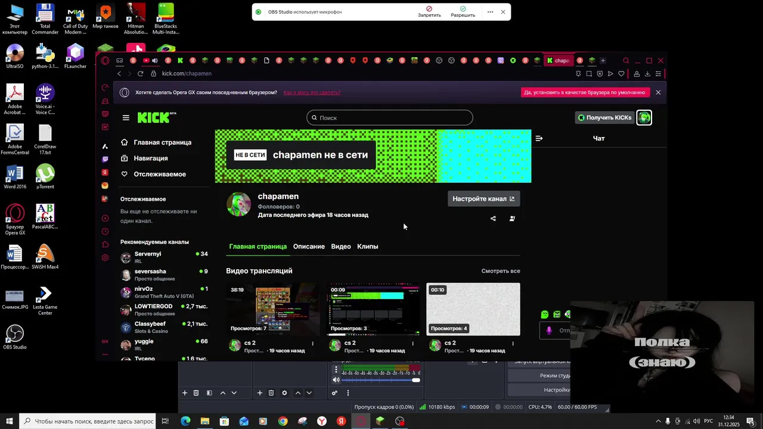The height and width of the screenshot is (429, 763).
Task: Open the Lesta Game Center desktop shortcut
Action: (45, 300)
